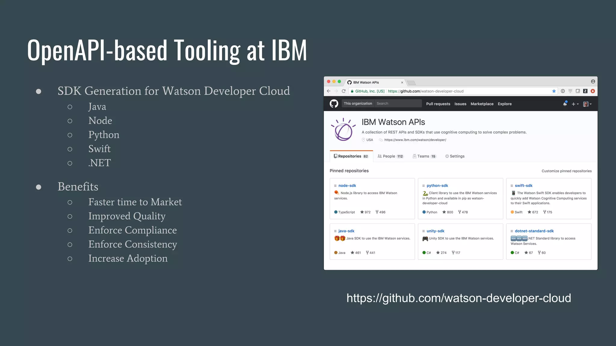Click the Chrome profile icon in title bar

pyautogui.click(x=593, y=81)
